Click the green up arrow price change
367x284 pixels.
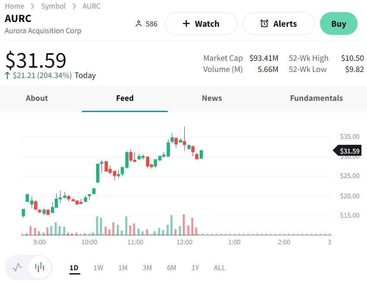(x=7, y=75)
